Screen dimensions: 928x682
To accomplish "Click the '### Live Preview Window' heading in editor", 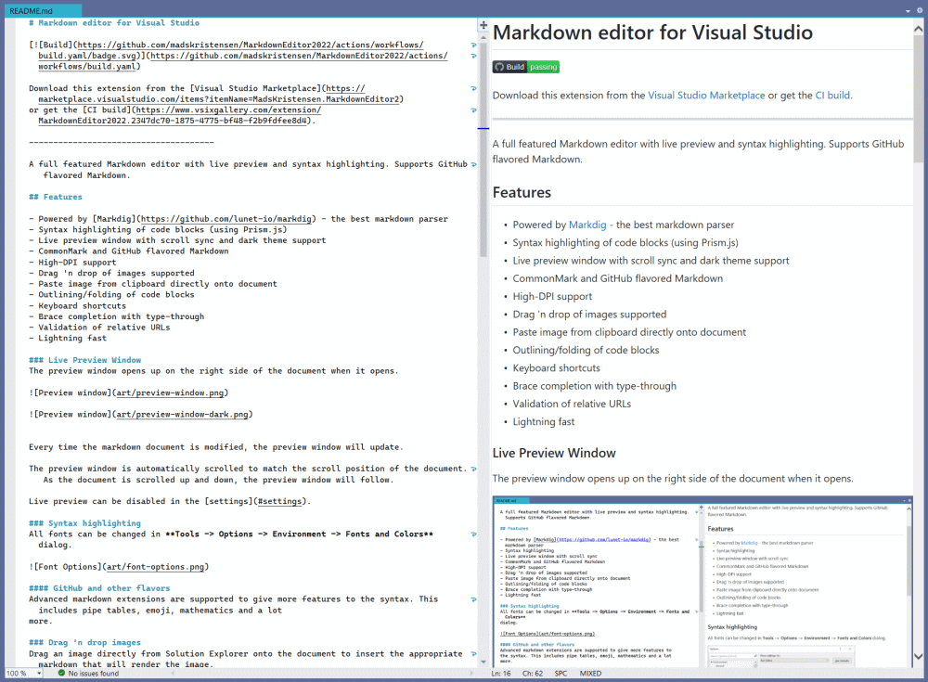I will pyautogui.click(x=85, y=360).
